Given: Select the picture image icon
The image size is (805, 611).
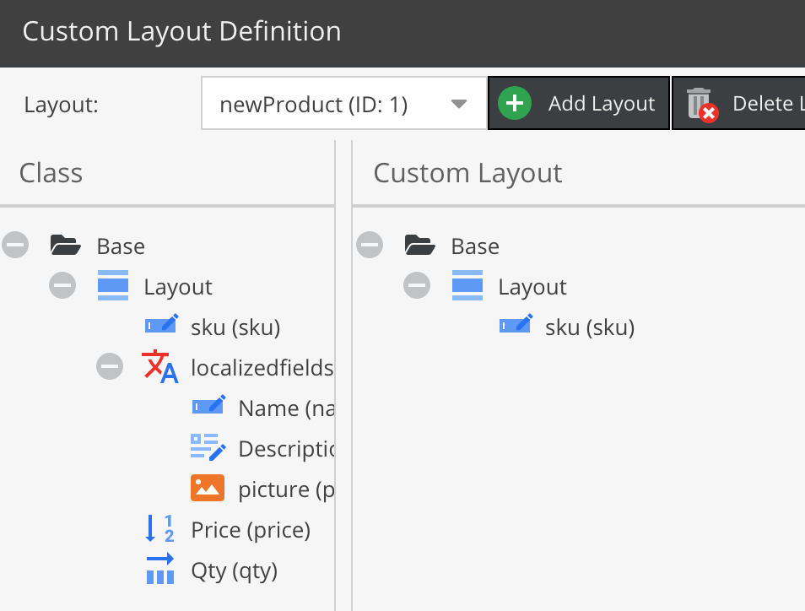Looking at the screenshot, I should 208,488.
